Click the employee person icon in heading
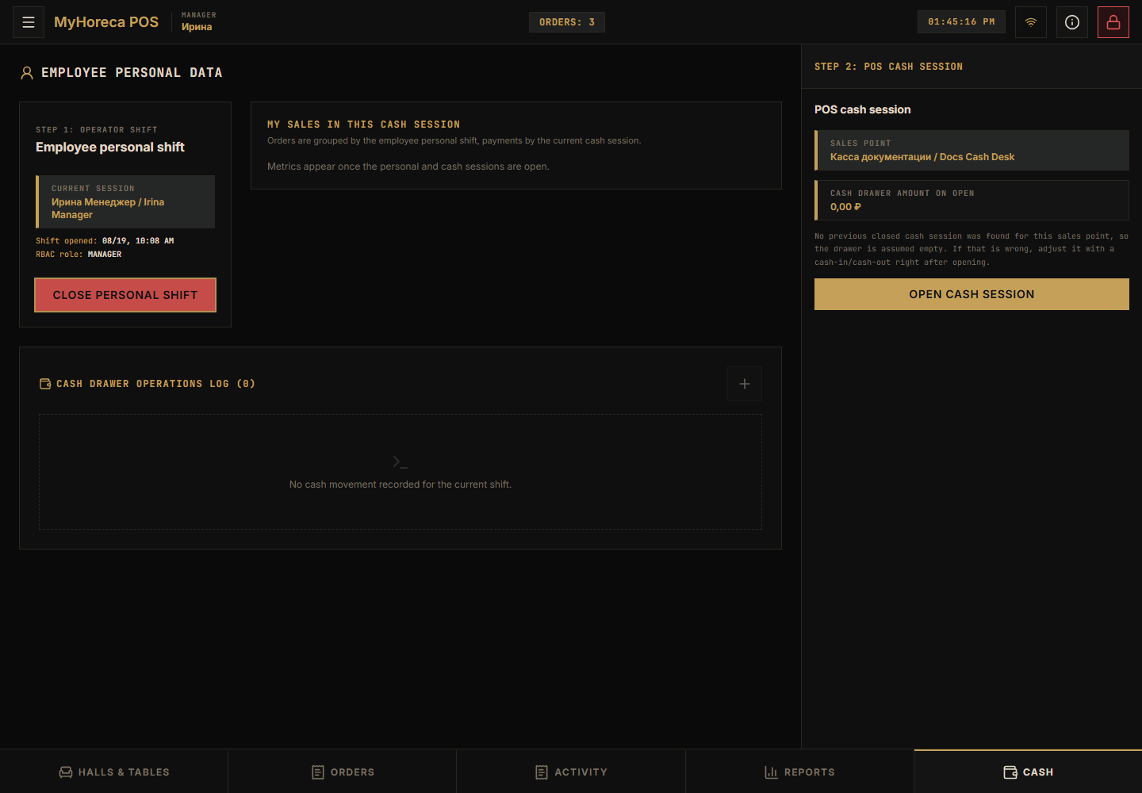This screenshot has width=1142, height=793. pyautogui.click(x=27, y=73)
